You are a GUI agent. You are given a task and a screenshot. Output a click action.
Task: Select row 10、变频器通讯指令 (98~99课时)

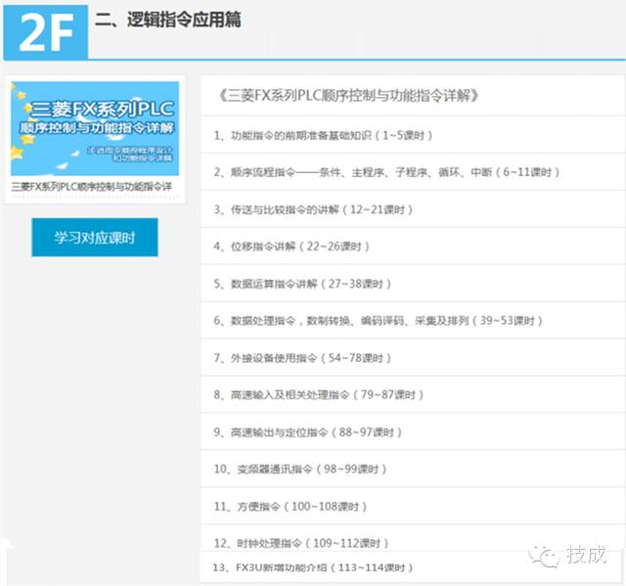[x=413, y=469]
